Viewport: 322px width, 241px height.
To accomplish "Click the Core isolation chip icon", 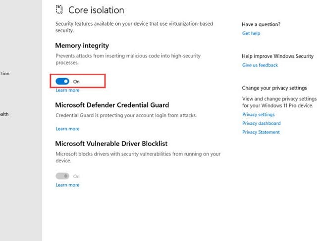I will point(59,10).
